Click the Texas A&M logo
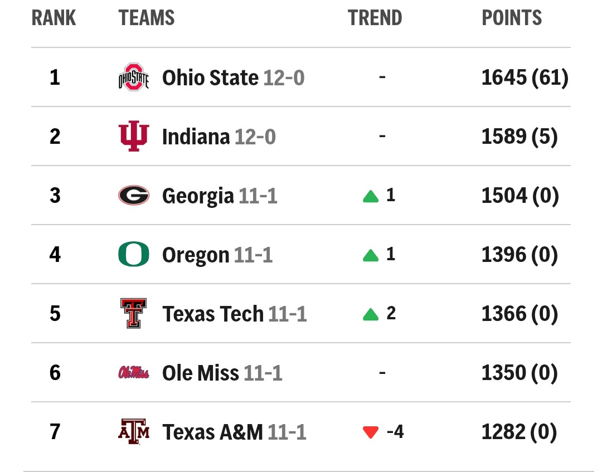 (134, 432)
